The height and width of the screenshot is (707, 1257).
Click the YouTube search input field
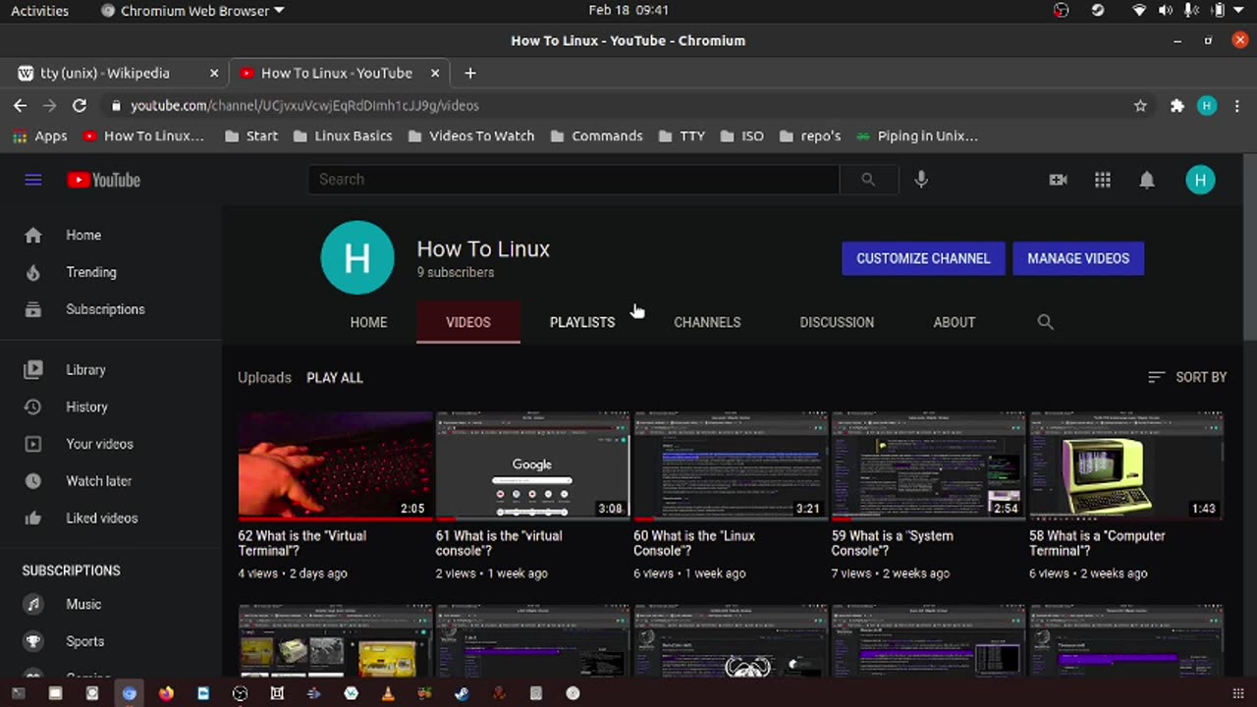pyautogui.click(x=574, y=180)
